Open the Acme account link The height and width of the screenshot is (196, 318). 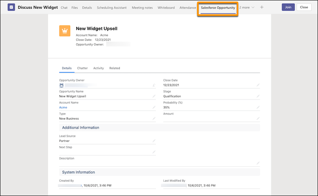point(63,108)
